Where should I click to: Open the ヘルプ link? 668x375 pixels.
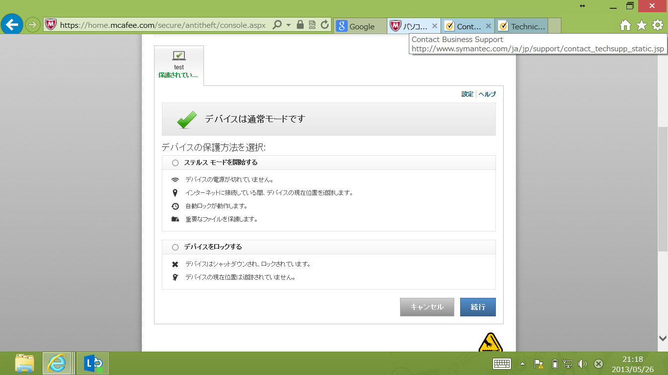coord(487,94)
